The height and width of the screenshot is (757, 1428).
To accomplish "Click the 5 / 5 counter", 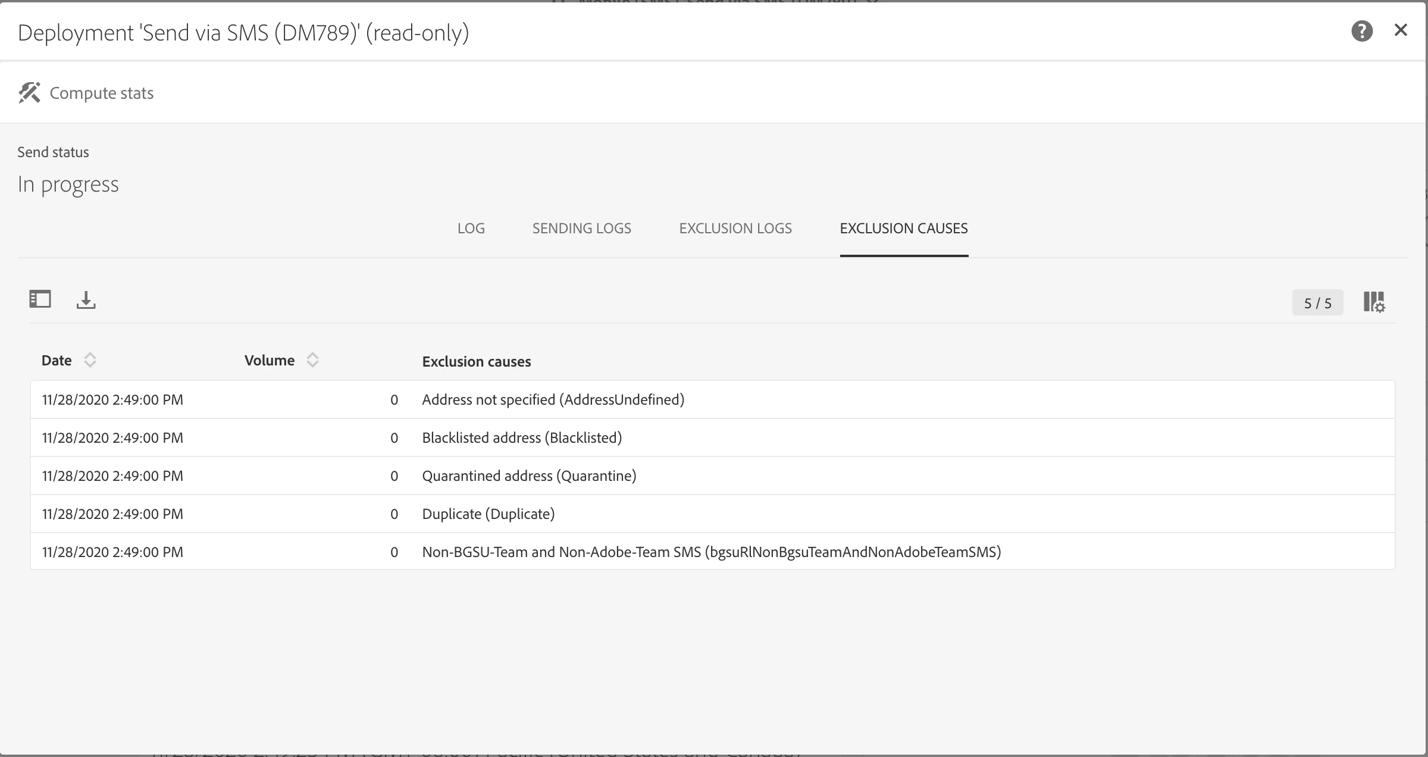I will point(1317,303).
